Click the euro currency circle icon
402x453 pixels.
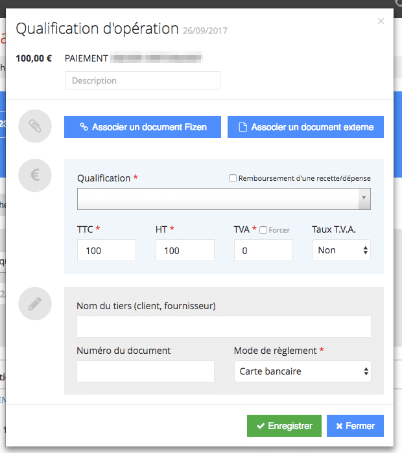(35, 176)
